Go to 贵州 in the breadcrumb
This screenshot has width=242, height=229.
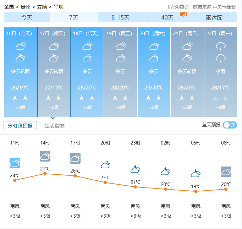point(26,7)
